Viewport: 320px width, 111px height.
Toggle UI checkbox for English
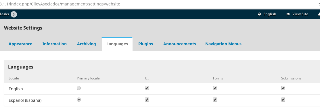[147, 88]
